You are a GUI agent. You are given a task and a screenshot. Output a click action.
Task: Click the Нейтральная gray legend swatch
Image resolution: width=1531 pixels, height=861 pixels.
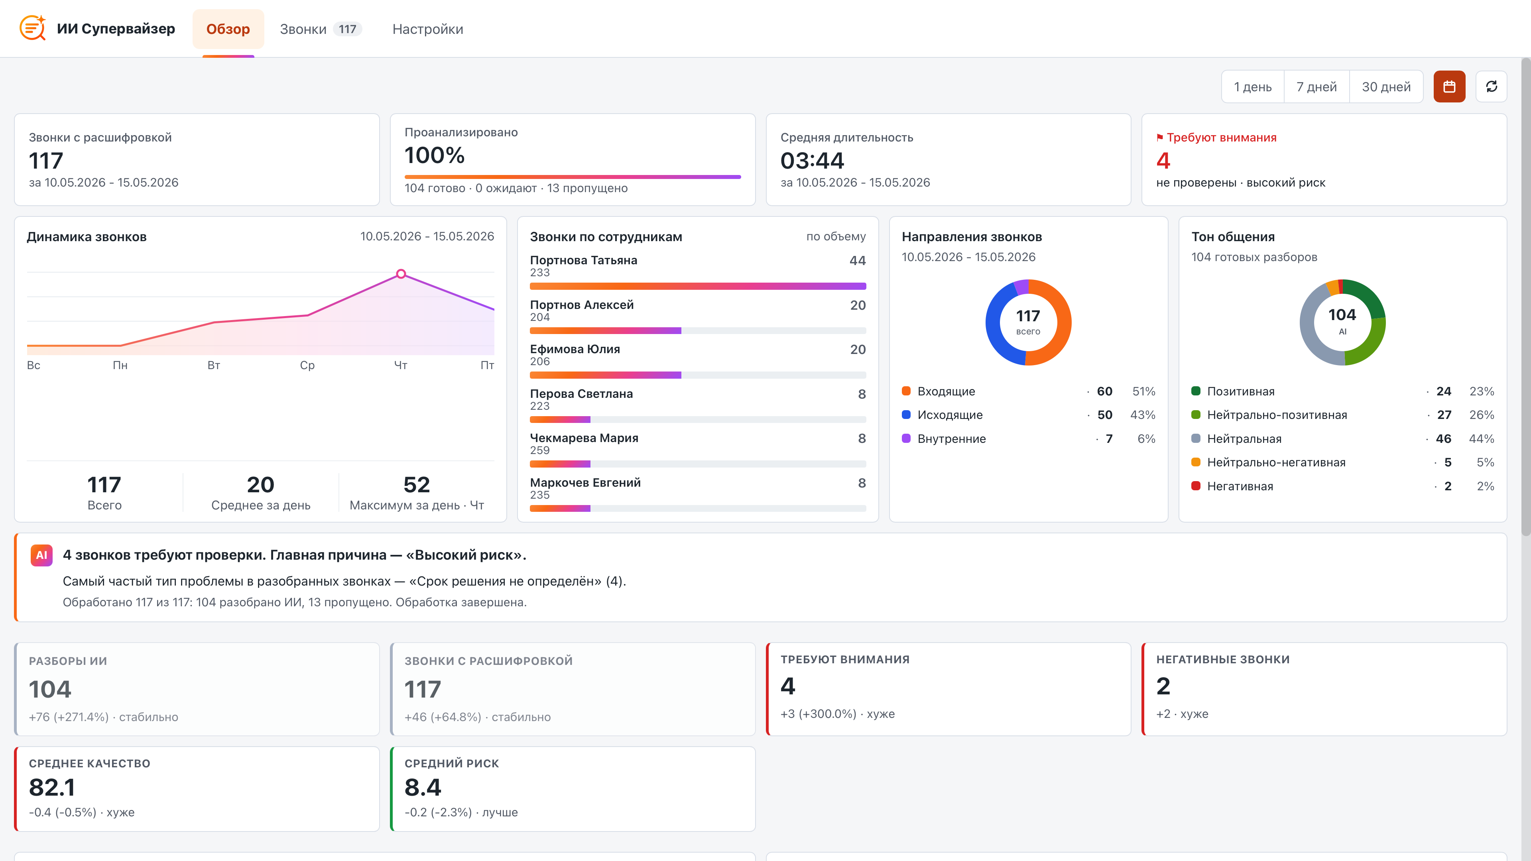coord(1196,438)
